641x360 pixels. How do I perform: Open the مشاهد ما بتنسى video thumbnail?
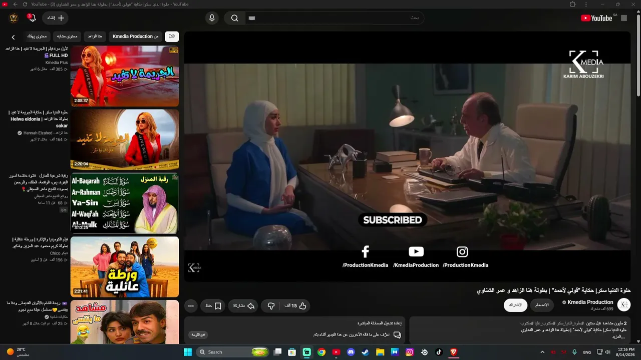[125, 322]
